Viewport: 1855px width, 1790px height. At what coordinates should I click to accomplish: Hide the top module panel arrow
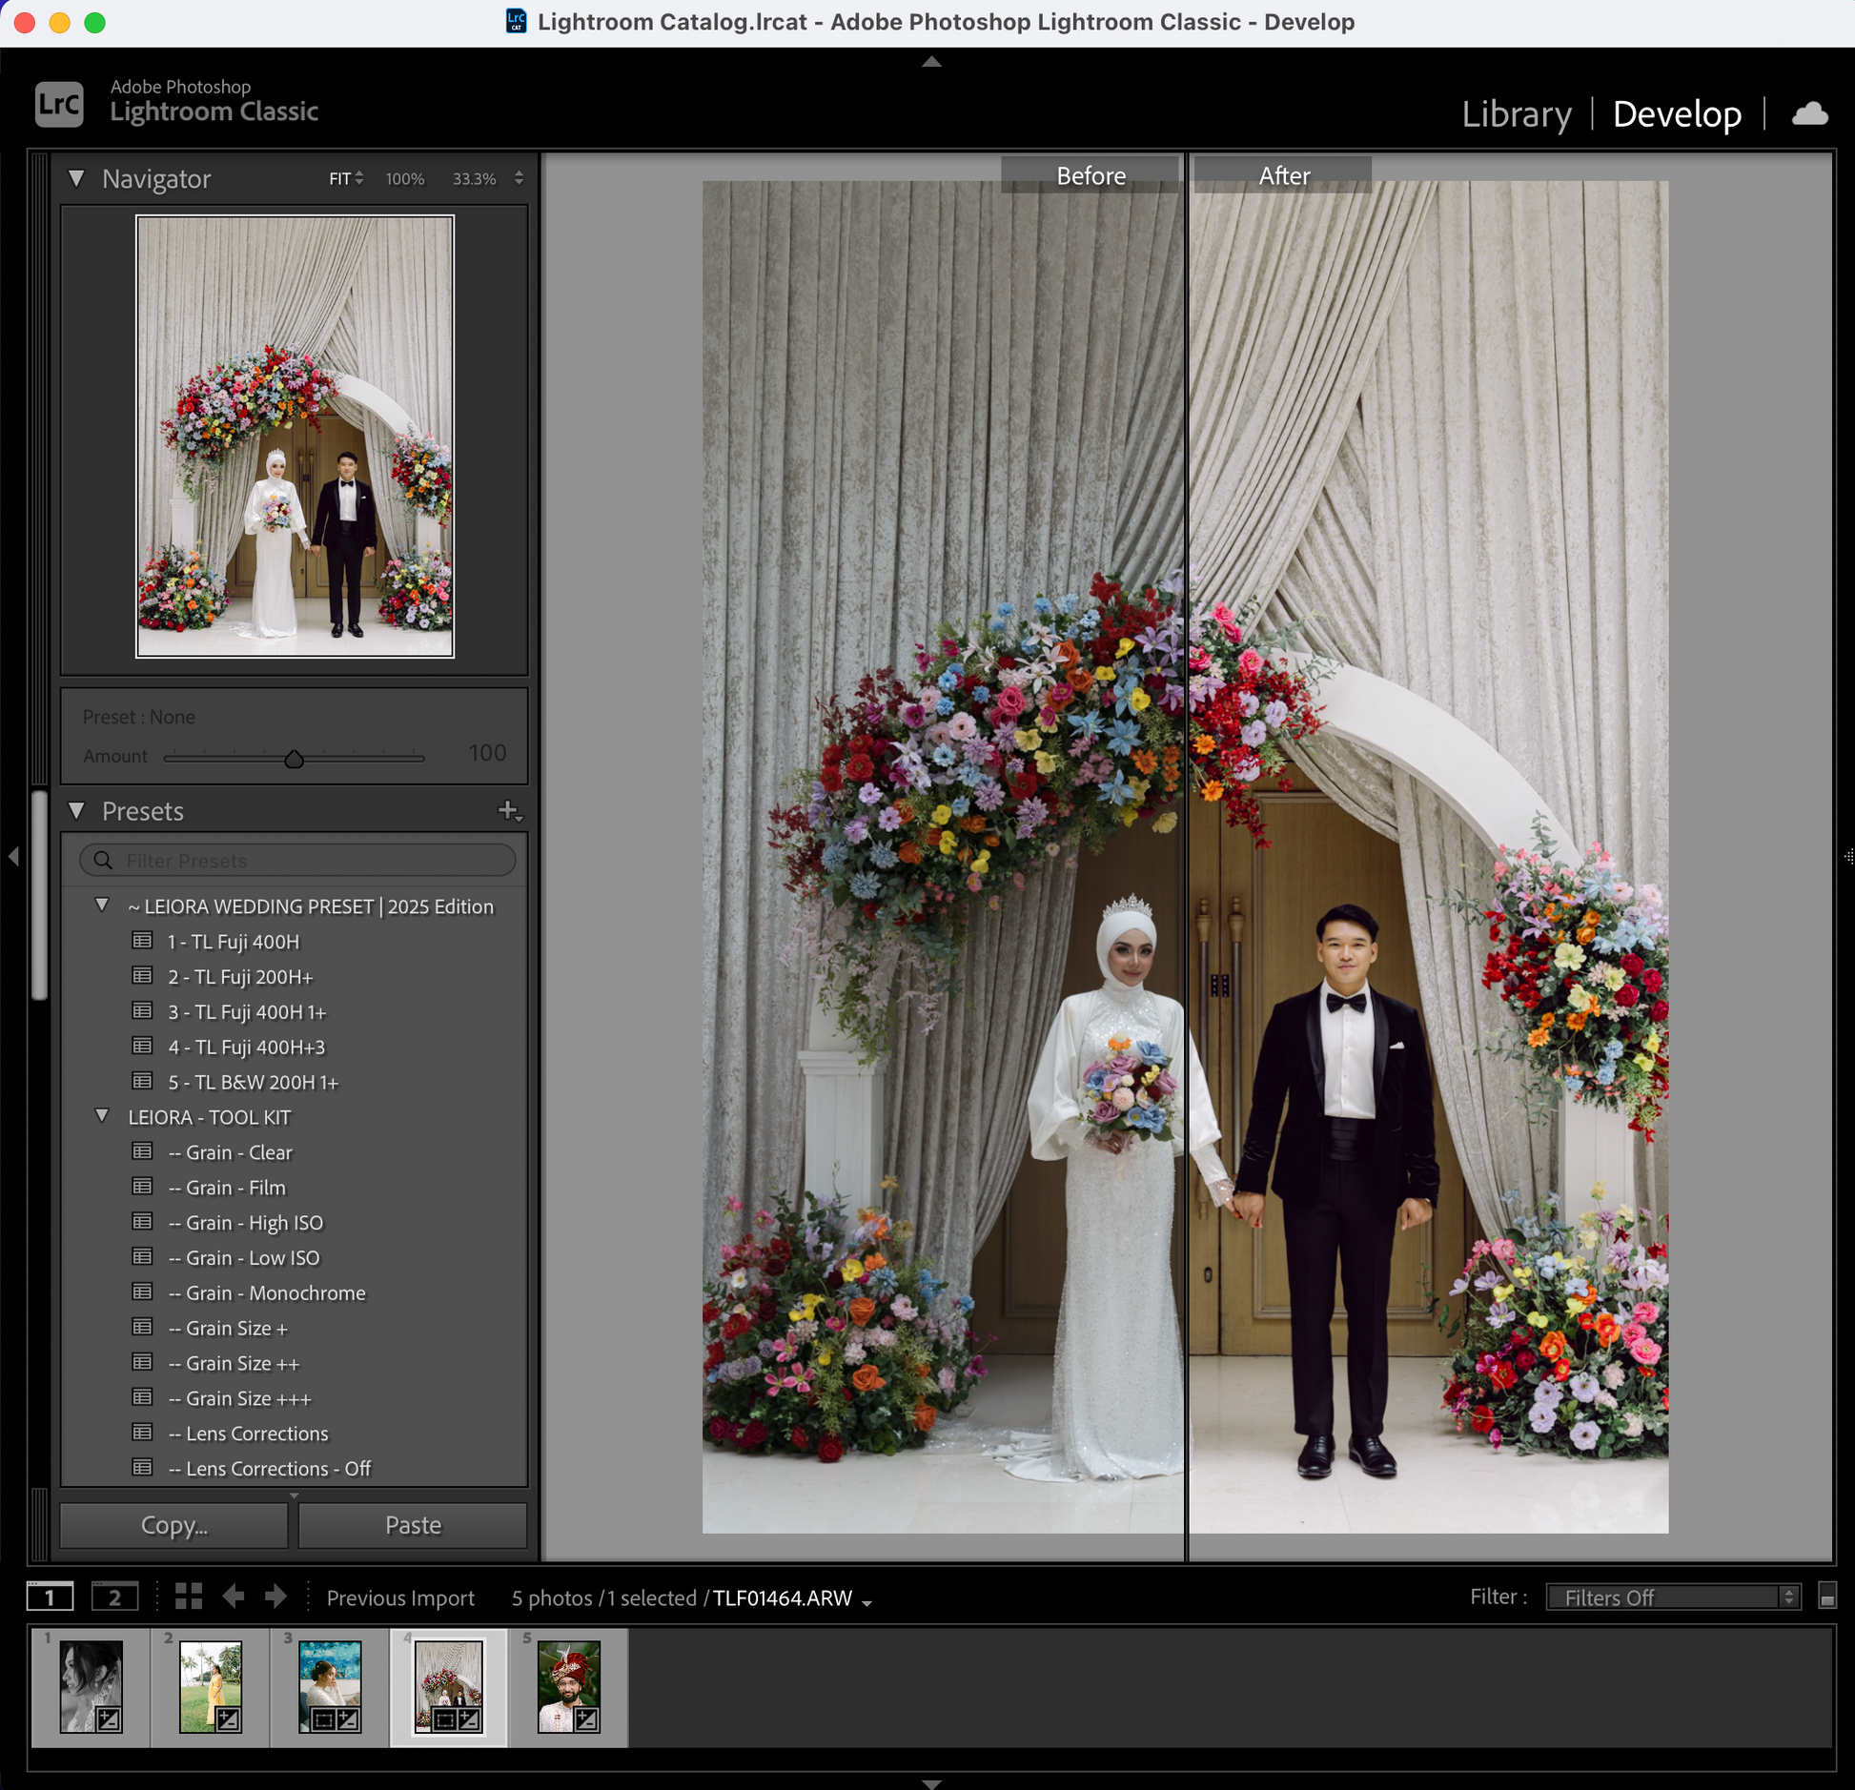click(x=931, y=62)
